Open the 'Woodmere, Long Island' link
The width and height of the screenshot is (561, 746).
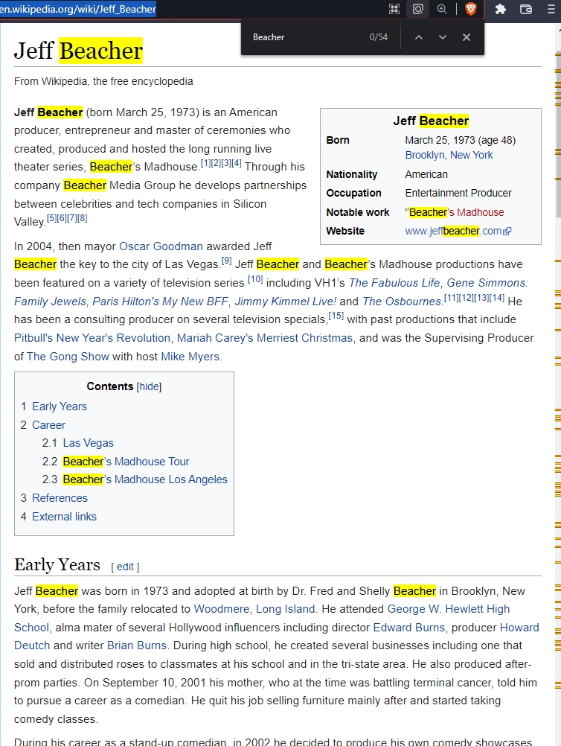pos(254,609)
